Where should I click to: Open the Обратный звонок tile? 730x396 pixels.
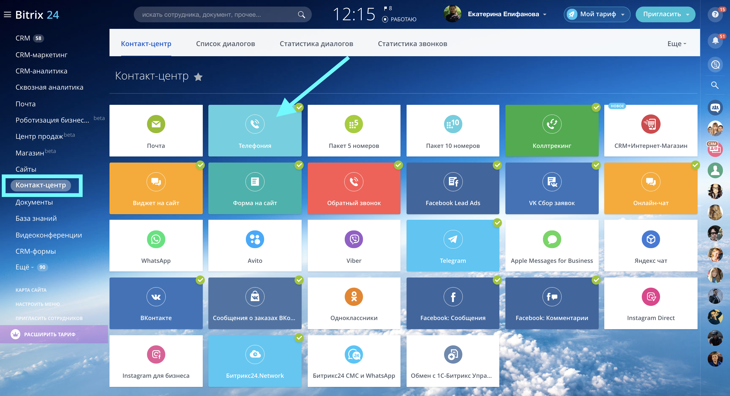pyautogui.click(x=354, y=188)
